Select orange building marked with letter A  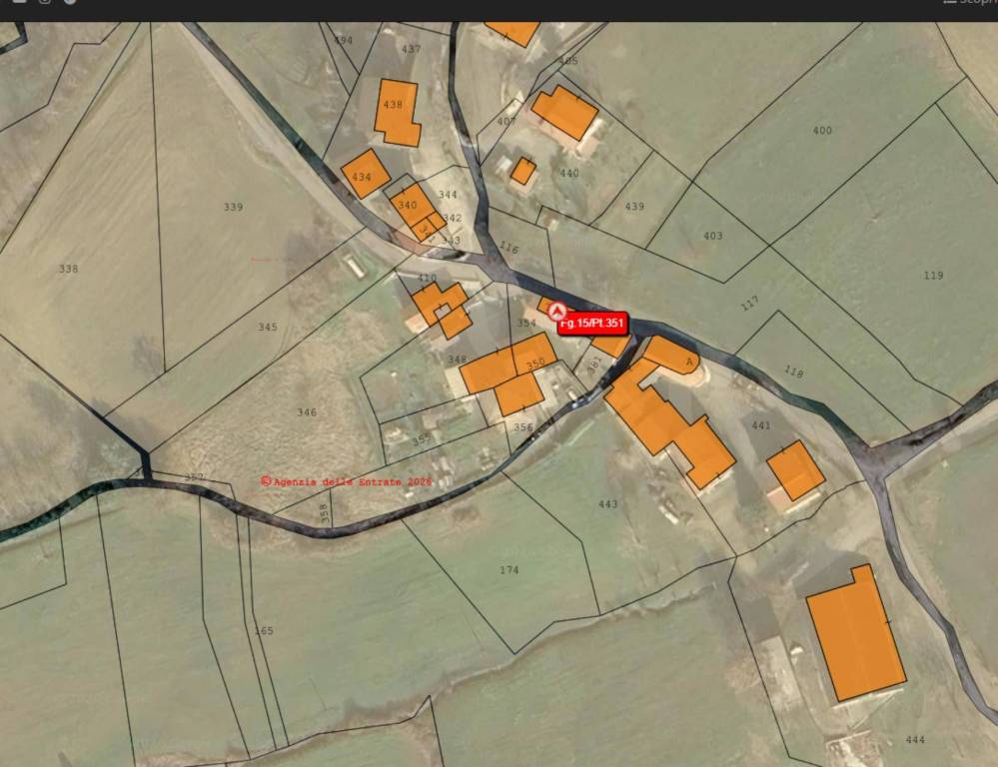pos(672,355)
